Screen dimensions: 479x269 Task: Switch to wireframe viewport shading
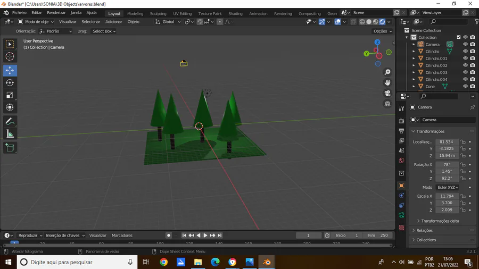pyautogui.click(x=362, y=22)
